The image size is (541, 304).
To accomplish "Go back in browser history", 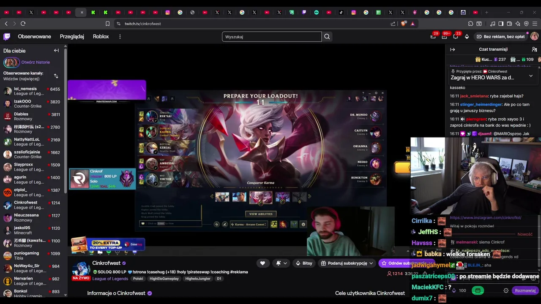I will point(6,24).
